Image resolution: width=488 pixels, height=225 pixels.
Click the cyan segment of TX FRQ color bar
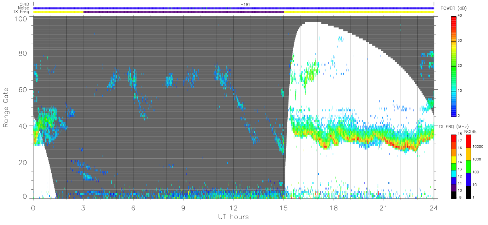click(x=453, y=173)
